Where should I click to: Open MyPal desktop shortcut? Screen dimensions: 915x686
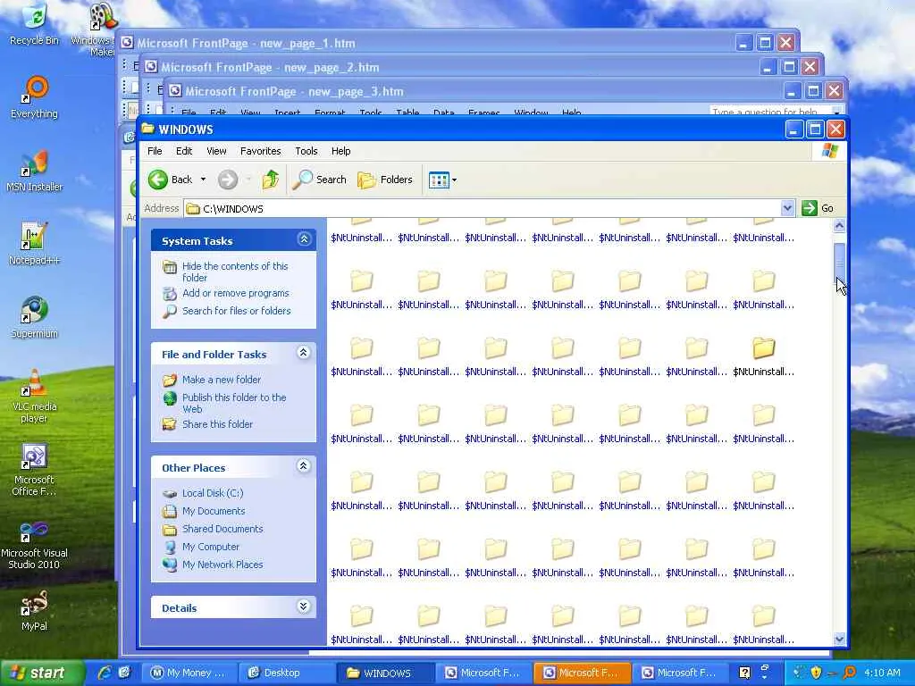pyautogui.click(x=35, y=611)
